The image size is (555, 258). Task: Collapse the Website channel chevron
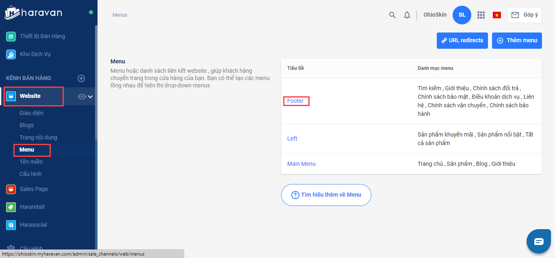91,97
